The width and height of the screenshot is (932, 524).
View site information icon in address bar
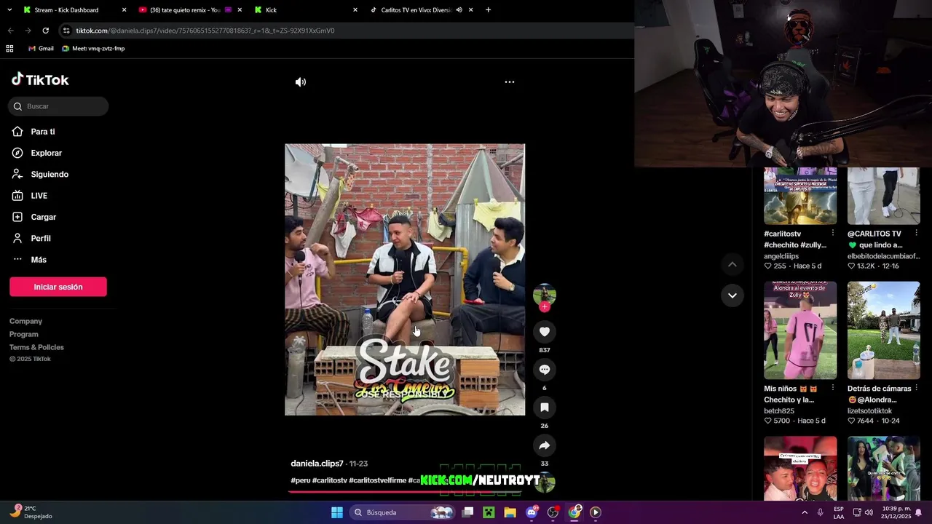[66, 31]
